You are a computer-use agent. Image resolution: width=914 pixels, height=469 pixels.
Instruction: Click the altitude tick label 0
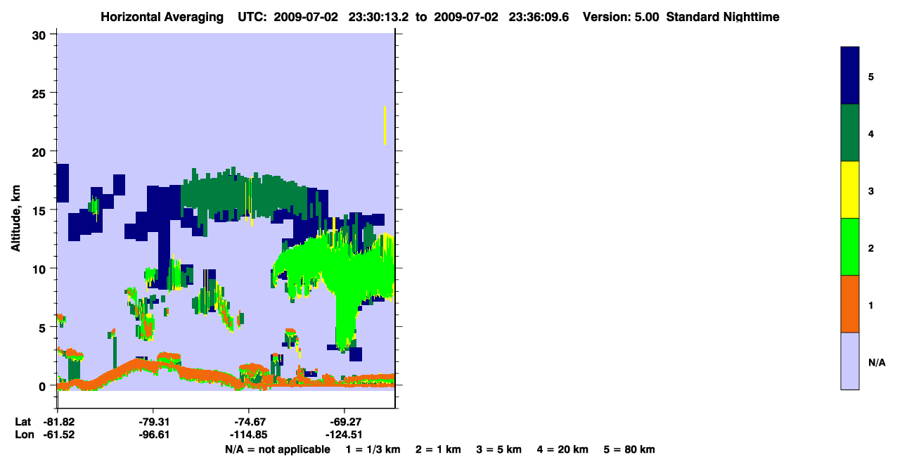click(x=43, y=386)
